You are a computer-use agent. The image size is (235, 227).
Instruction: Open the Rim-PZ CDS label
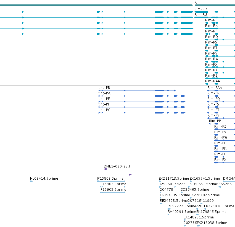pos(220,127)
